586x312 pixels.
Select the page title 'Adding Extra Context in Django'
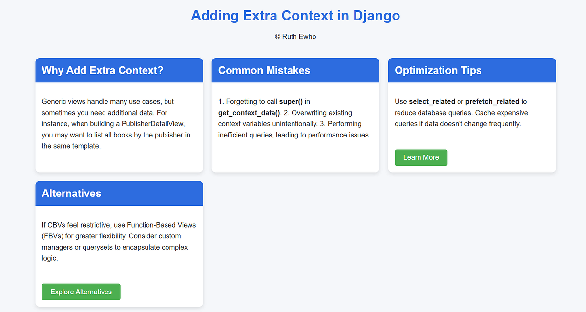295,15
